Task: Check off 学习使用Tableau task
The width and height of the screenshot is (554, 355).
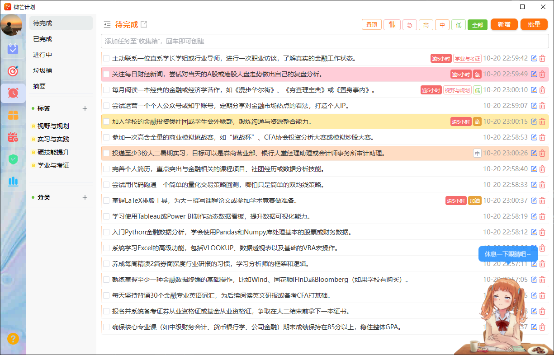Action: click(x=106, y=216)
